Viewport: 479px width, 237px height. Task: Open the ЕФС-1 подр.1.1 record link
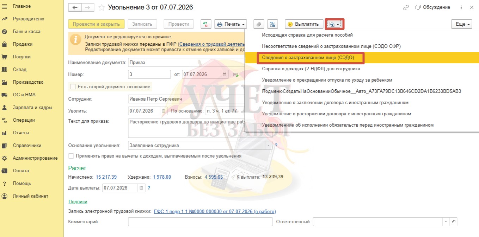tap(215, 211)
